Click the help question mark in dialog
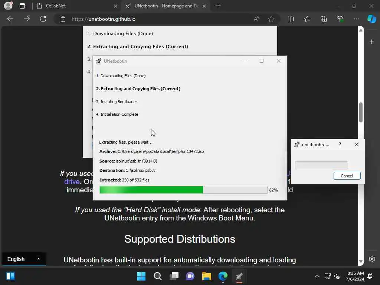Image resolution: width=380 pixels, height=285 pixels. click(x=340, y=144)
